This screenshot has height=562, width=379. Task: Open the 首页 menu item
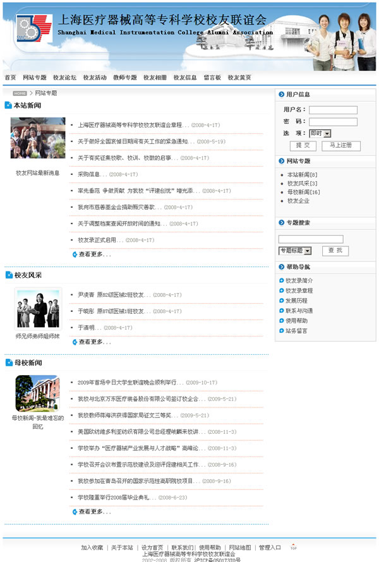[x=10, y=78]
